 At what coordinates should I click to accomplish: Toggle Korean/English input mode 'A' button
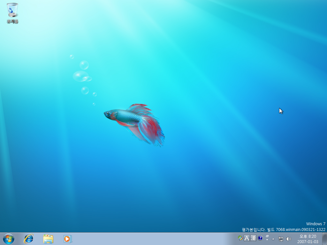pyautogui.click(x=247, y=238)
